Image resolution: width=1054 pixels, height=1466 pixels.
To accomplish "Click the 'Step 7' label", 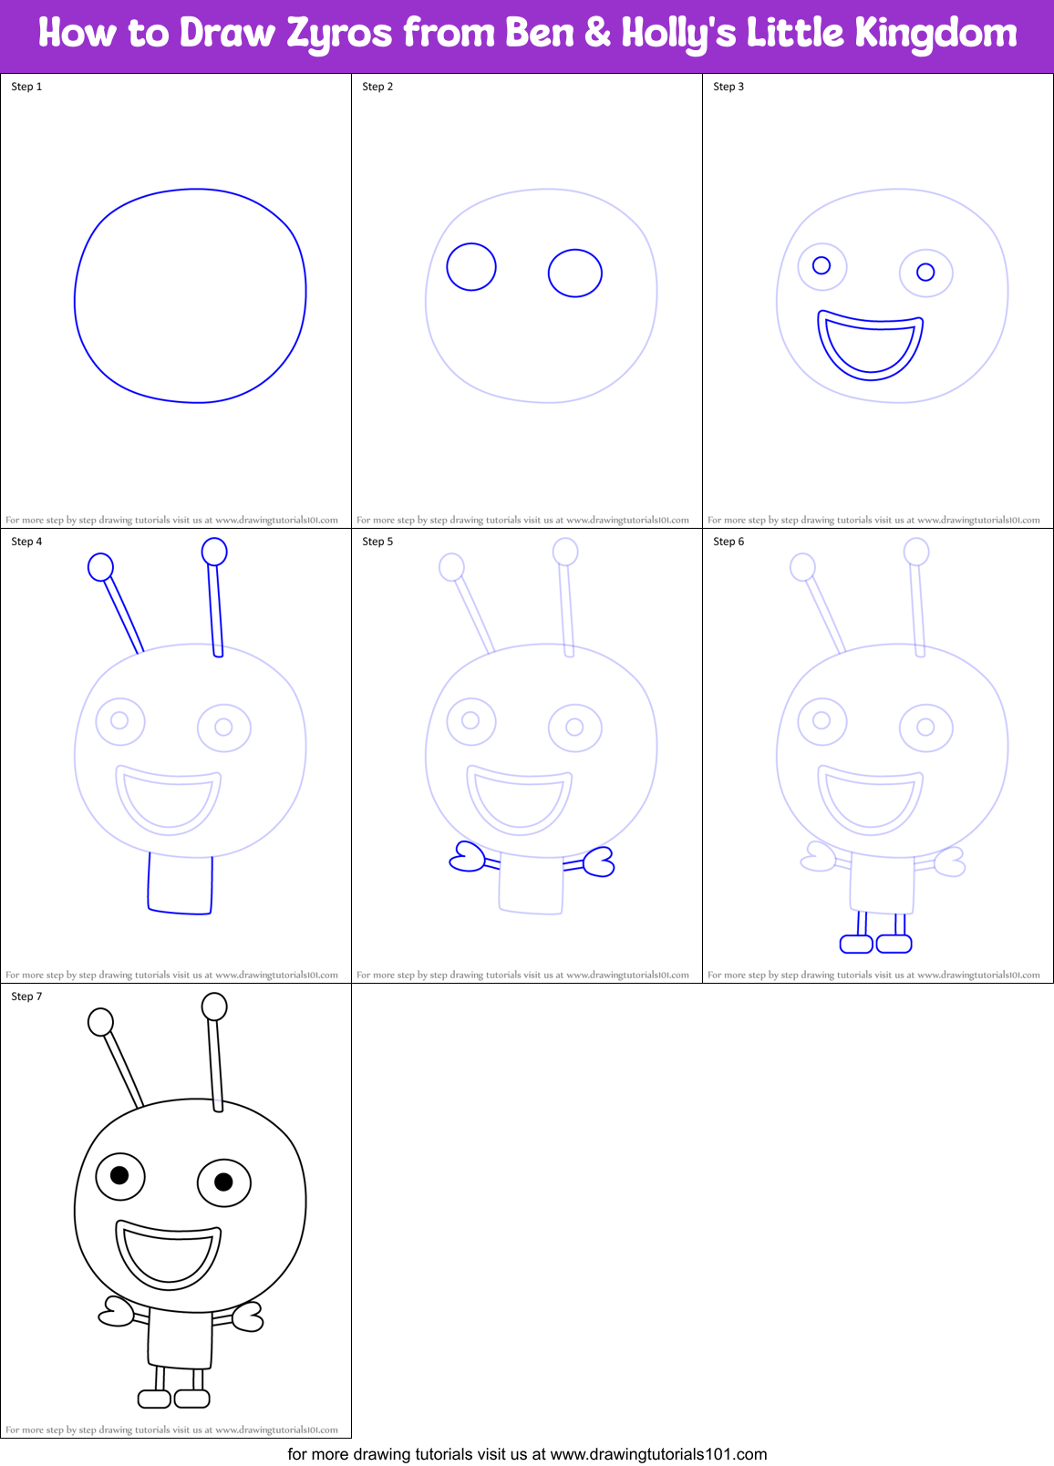I will tap(26, 996).
